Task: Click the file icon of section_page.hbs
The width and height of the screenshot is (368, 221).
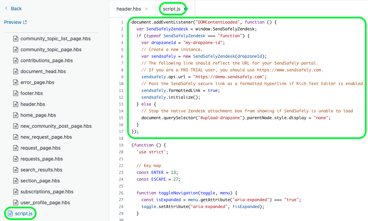Action: [16, 181]
